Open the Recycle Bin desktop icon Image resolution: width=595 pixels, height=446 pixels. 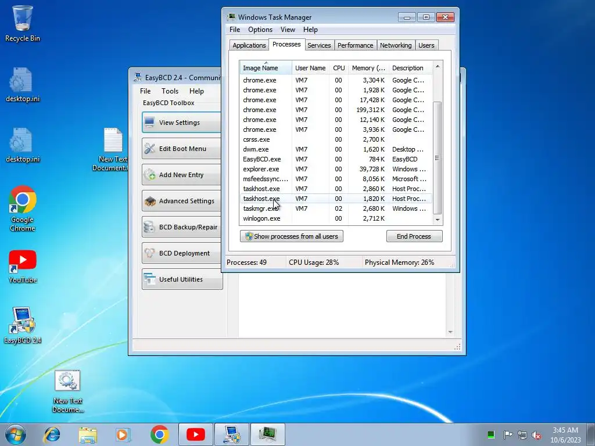23,23
